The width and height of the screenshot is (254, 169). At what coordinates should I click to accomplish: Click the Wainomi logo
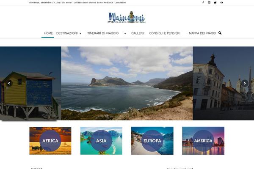[127, 17]
